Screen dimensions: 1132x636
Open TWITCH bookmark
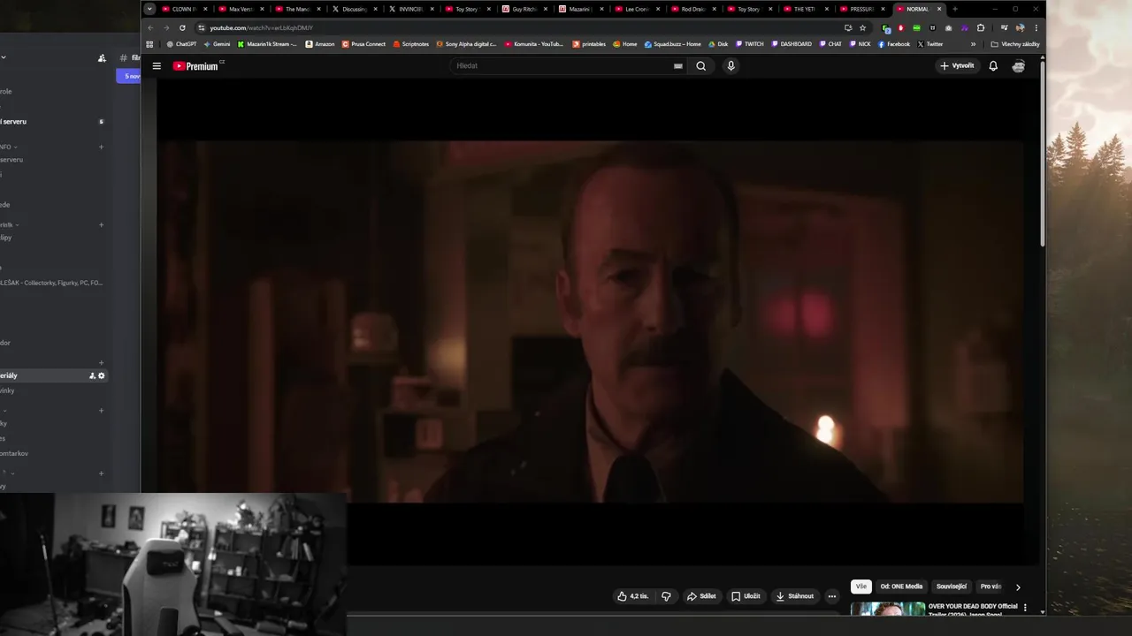pos(748,44)
